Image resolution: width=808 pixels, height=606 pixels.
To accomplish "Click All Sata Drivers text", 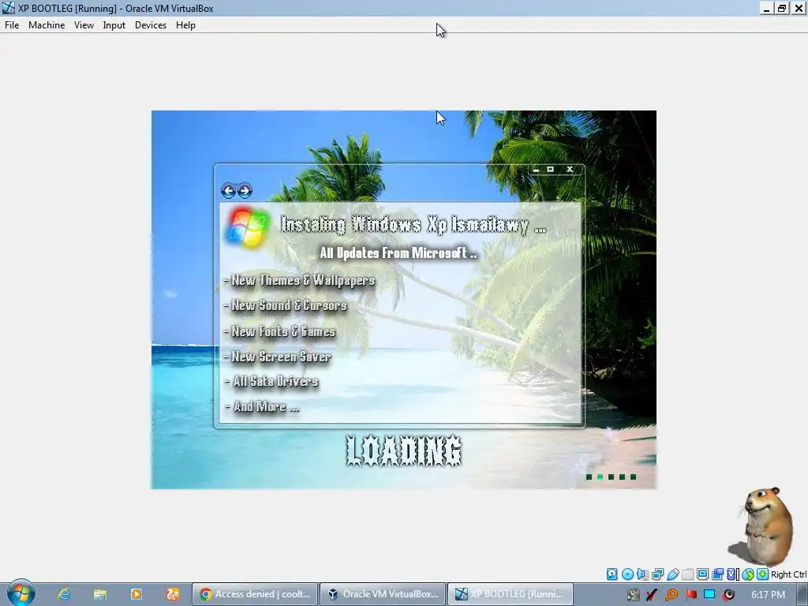I will click(275, 381).
